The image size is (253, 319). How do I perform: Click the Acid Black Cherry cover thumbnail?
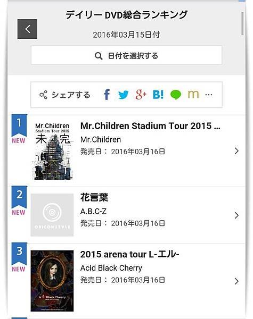(52, 281)
